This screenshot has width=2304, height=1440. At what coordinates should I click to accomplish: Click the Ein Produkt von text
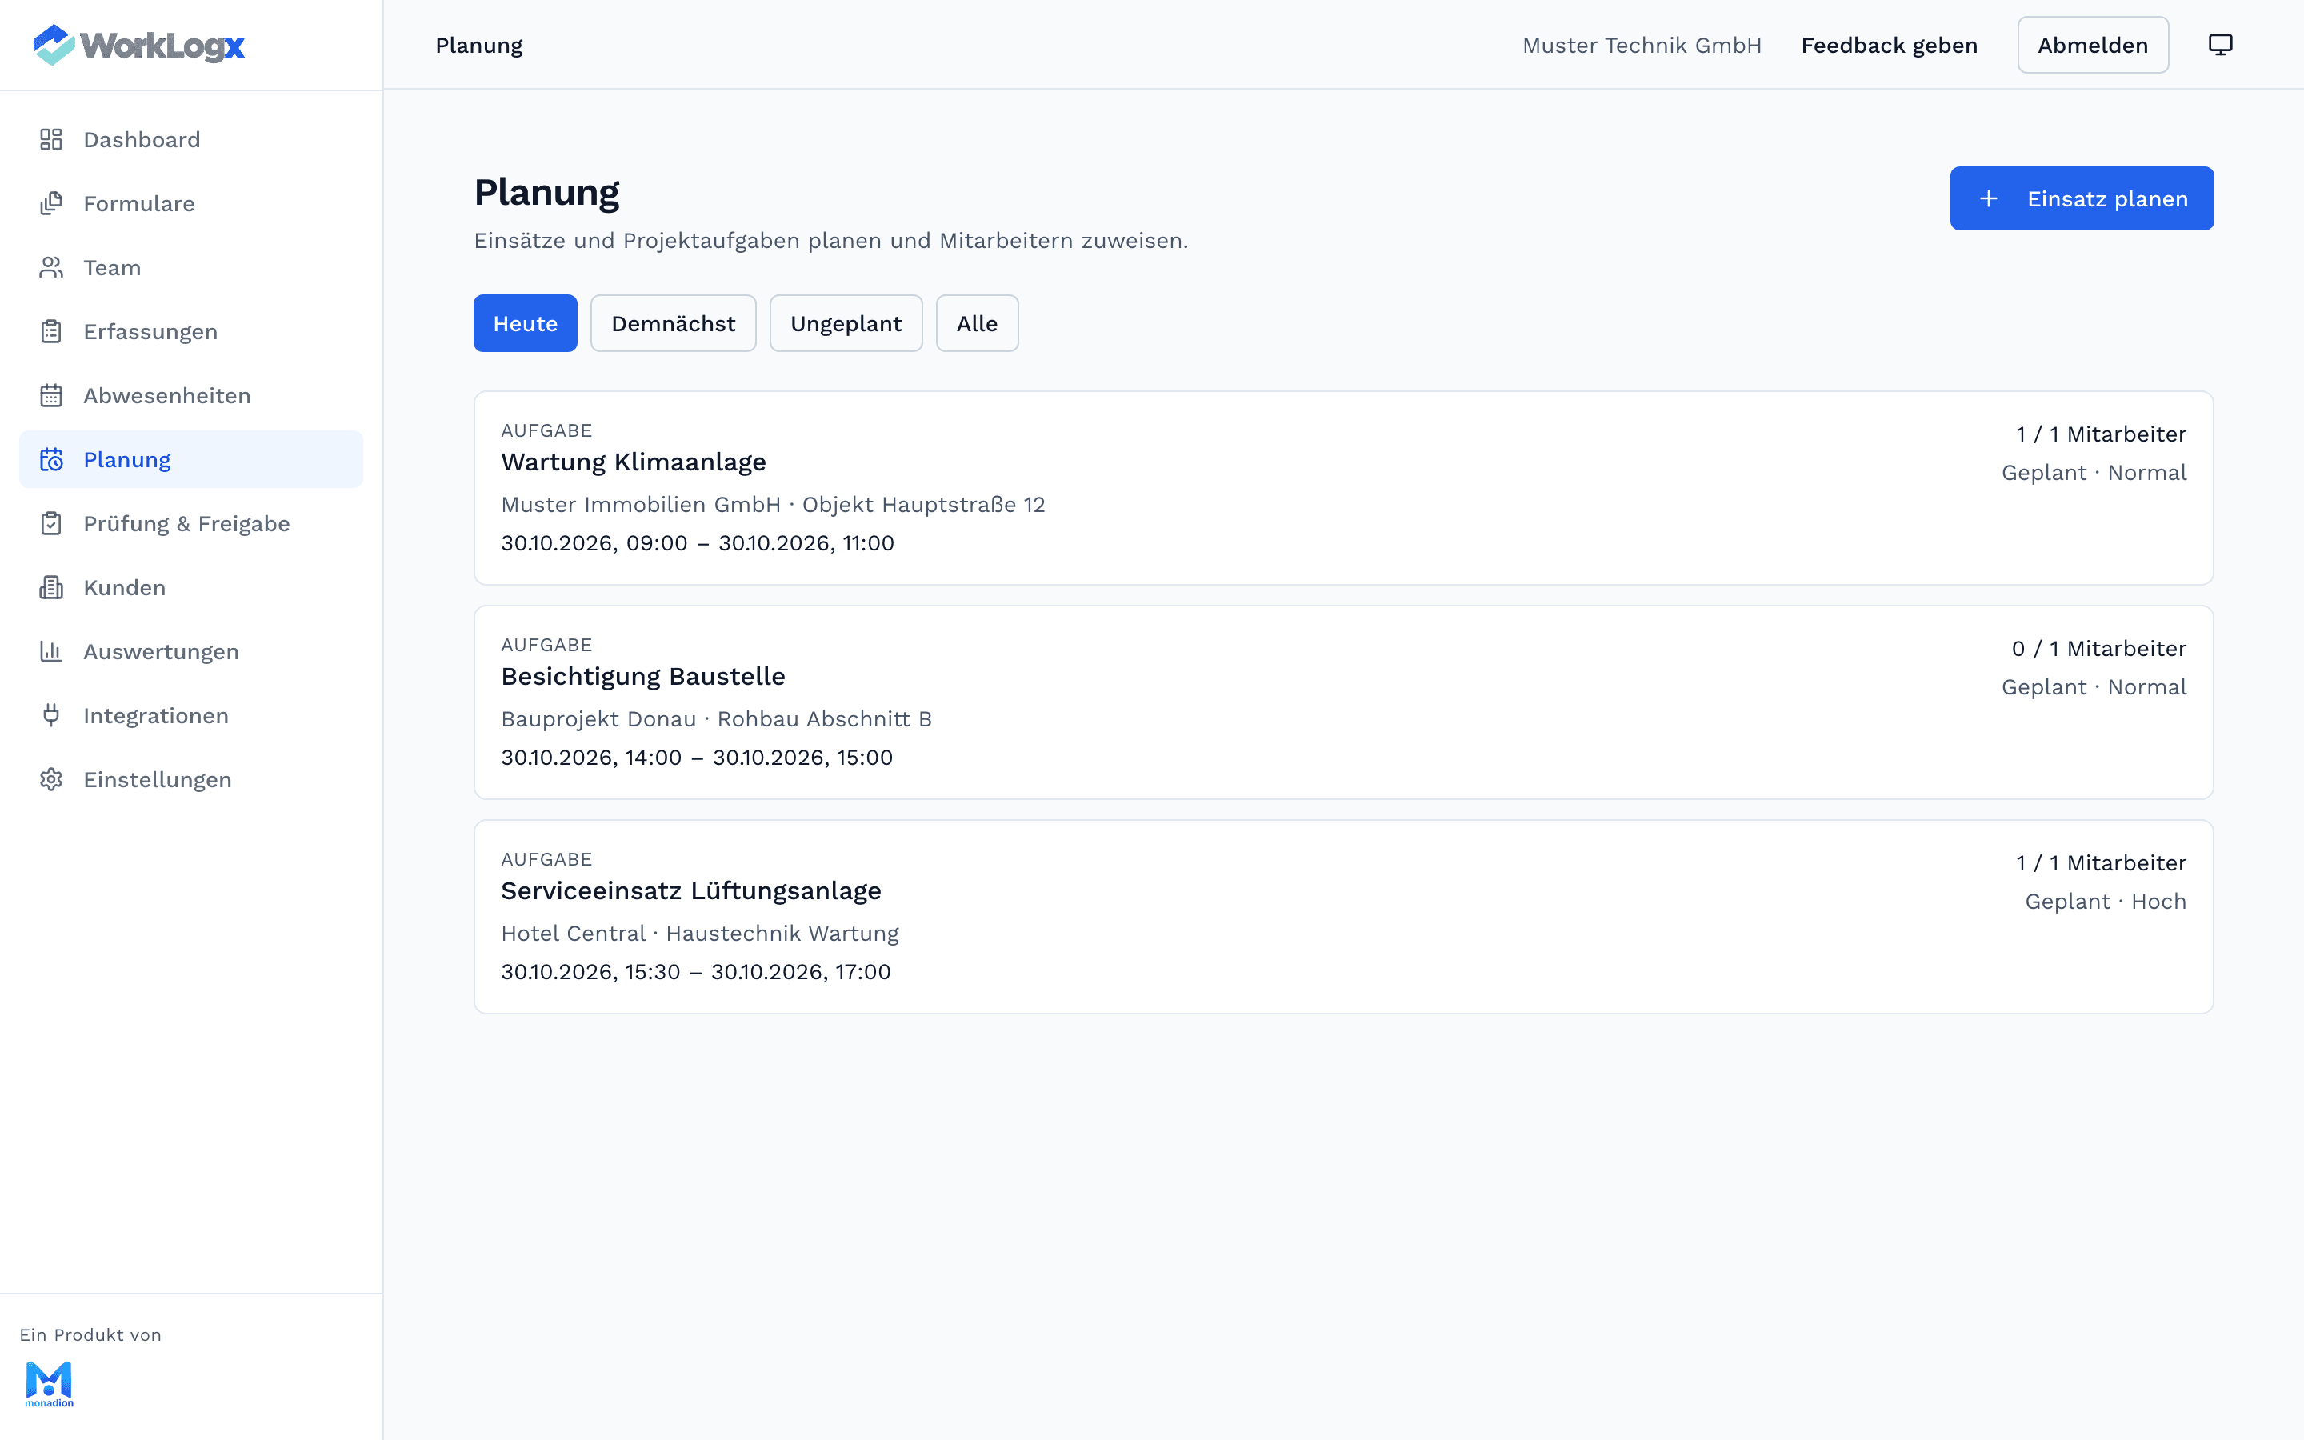click(90, 1334)
